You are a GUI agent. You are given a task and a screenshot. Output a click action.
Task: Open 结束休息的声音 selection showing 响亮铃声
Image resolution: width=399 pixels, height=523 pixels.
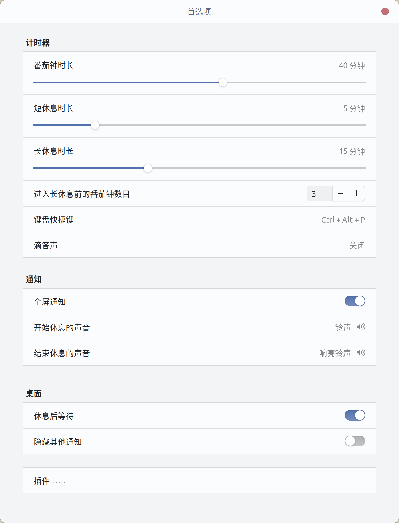coord(335,353)
